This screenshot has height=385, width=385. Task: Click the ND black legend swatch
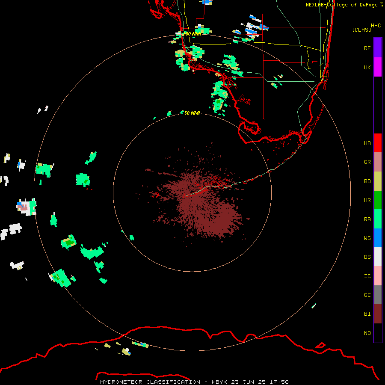click(x=378, y=333)
